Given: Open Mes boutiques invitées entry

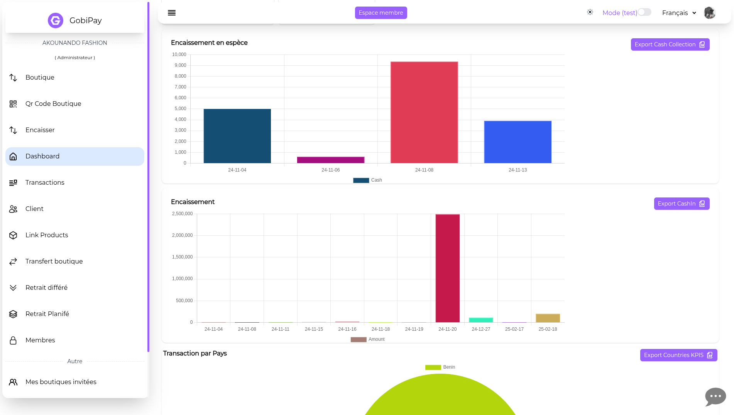Looking at the screenshot, I should coord(75,382).
